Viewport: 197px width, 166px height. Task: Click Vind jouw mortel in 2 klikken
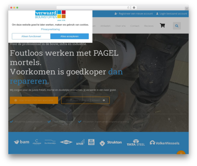[85, 100]
